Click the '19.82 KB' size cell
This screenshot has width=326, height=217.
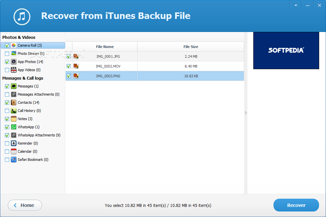pos(191,76)
